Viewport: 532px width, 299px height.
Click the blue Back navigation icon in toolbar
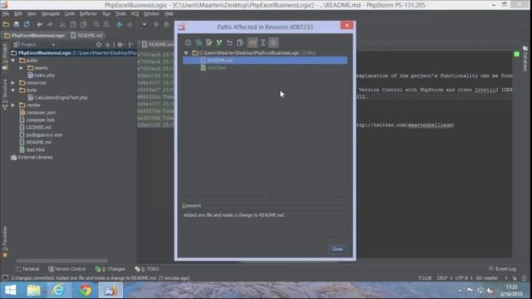[x=120, y=24]
